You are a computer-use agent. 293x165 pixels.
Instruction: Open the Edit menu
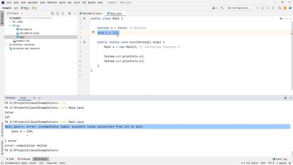(x=16, y=2)
